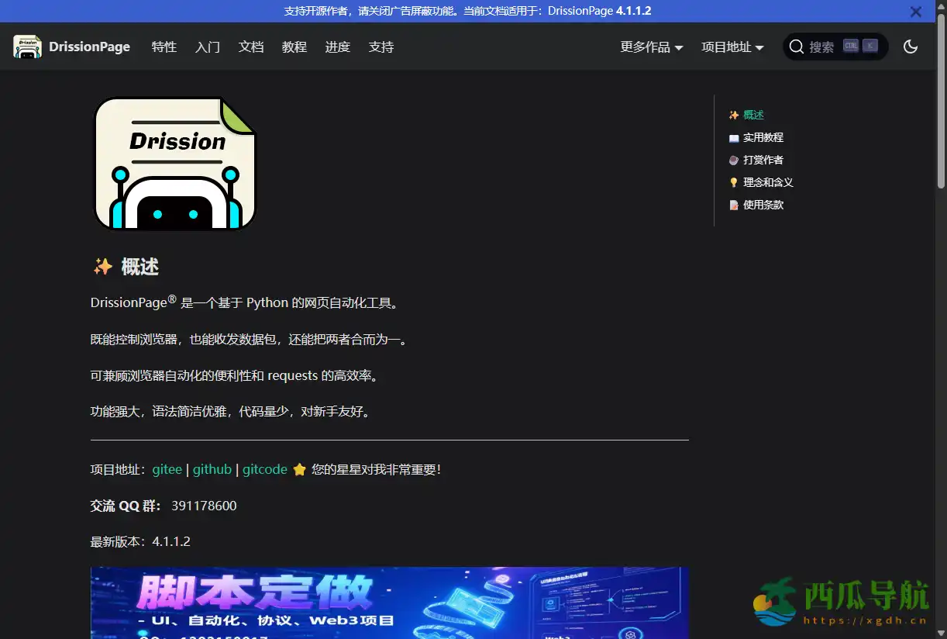Image resolution: width=947 pixels, height=639 pixels.
Task: Select the 特性 menu item
Action: 164,47
